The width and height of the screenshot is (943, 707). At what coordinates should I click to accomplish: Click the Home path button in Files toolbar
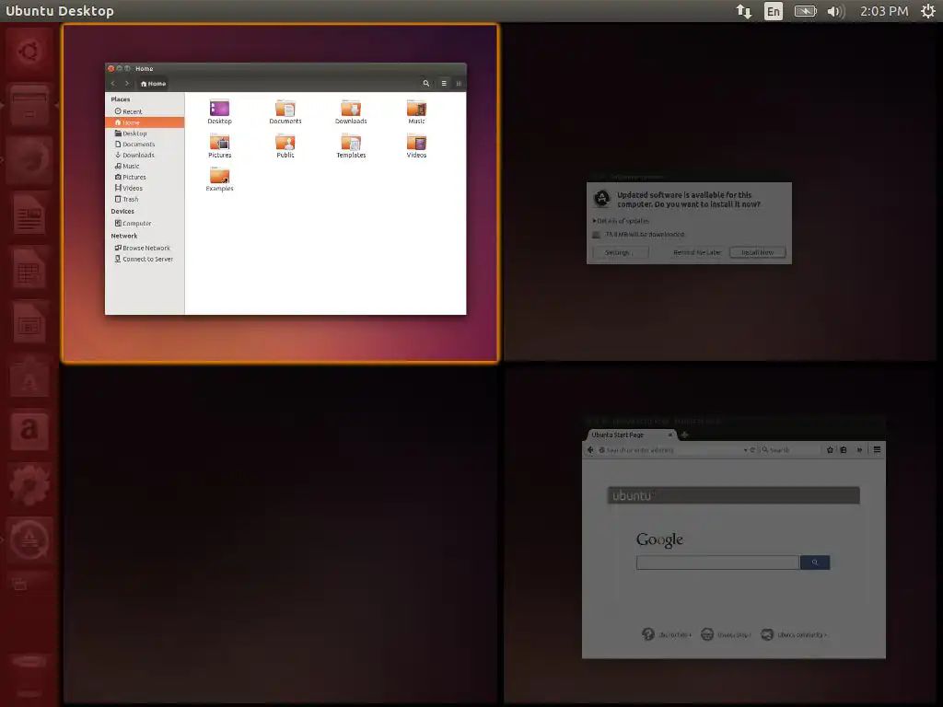[154, 84]
